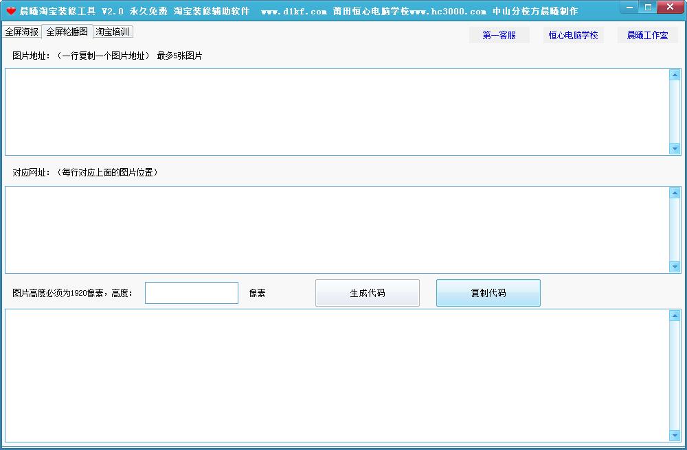The width and height of the screenshot is (687, 450).
Task: Open the 晨曦工作室 link
Action: coord(647,35)
